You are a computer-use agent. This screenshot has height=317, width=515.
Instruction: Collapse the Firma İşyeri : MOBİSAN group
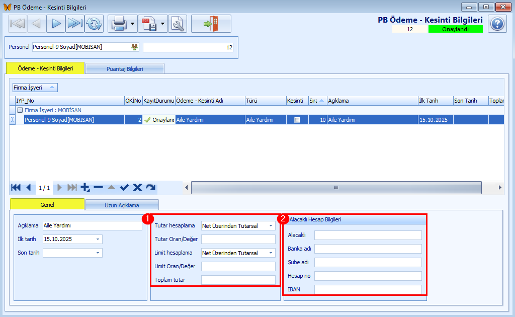click(x=20, y=110)
